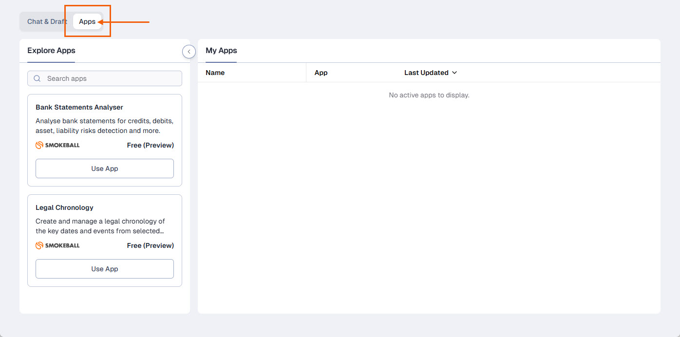Screen dimensions: 680x337
Task: Click Smokeball logo on Bank Statements Analyser card
Action: tap(57, 145)
